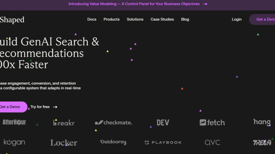This screenshot has width=275, height=154.
Task: Click the Shaped home logo
Action: pyautogui.click(x=12, y=20)
